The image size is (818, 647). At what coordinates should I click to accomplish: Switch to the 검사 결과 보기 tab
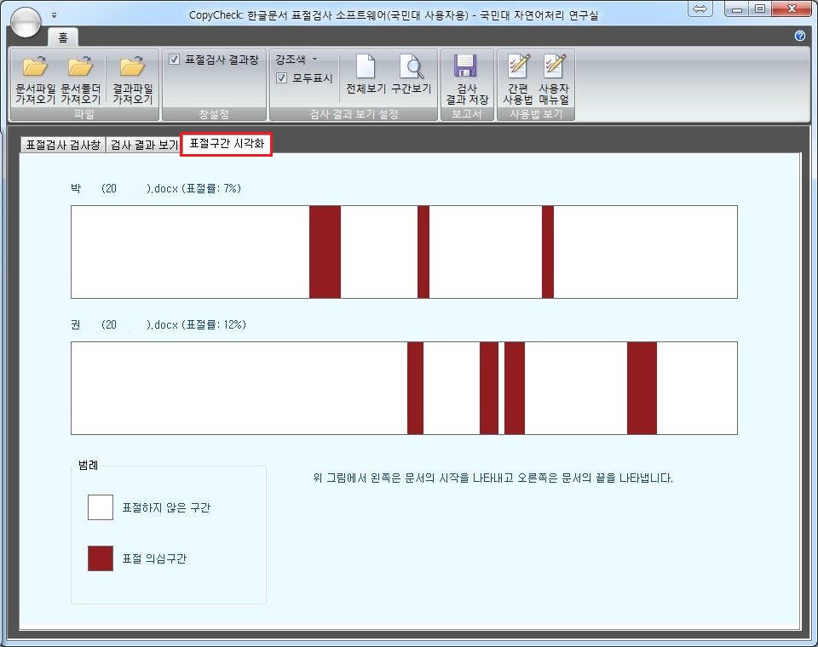click(144, 145)
